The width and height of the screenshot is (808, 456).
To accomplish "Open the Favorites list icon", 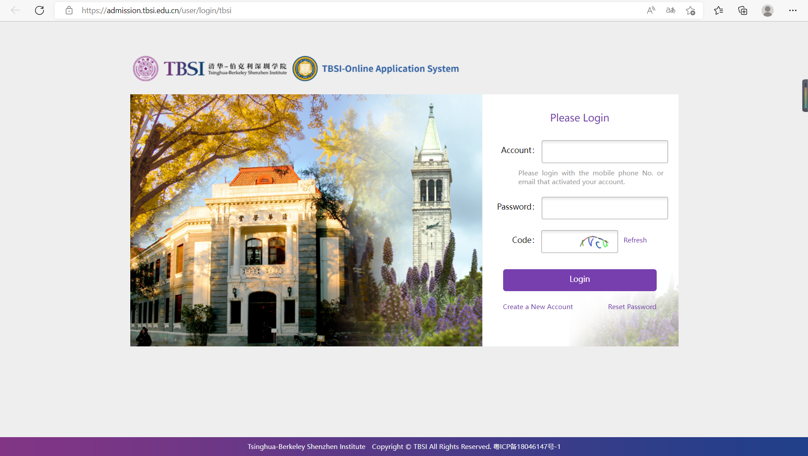I will 719,11.
